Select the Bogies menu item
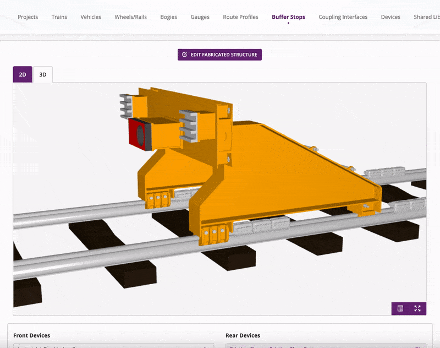 (x=169, y=17)
